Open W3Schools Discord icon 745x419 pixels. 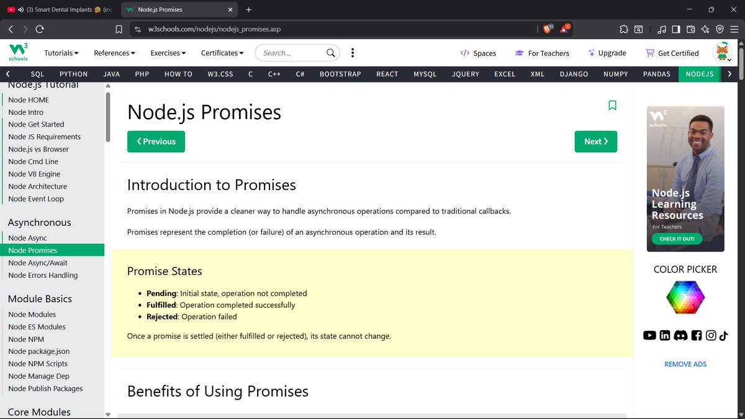680,335
